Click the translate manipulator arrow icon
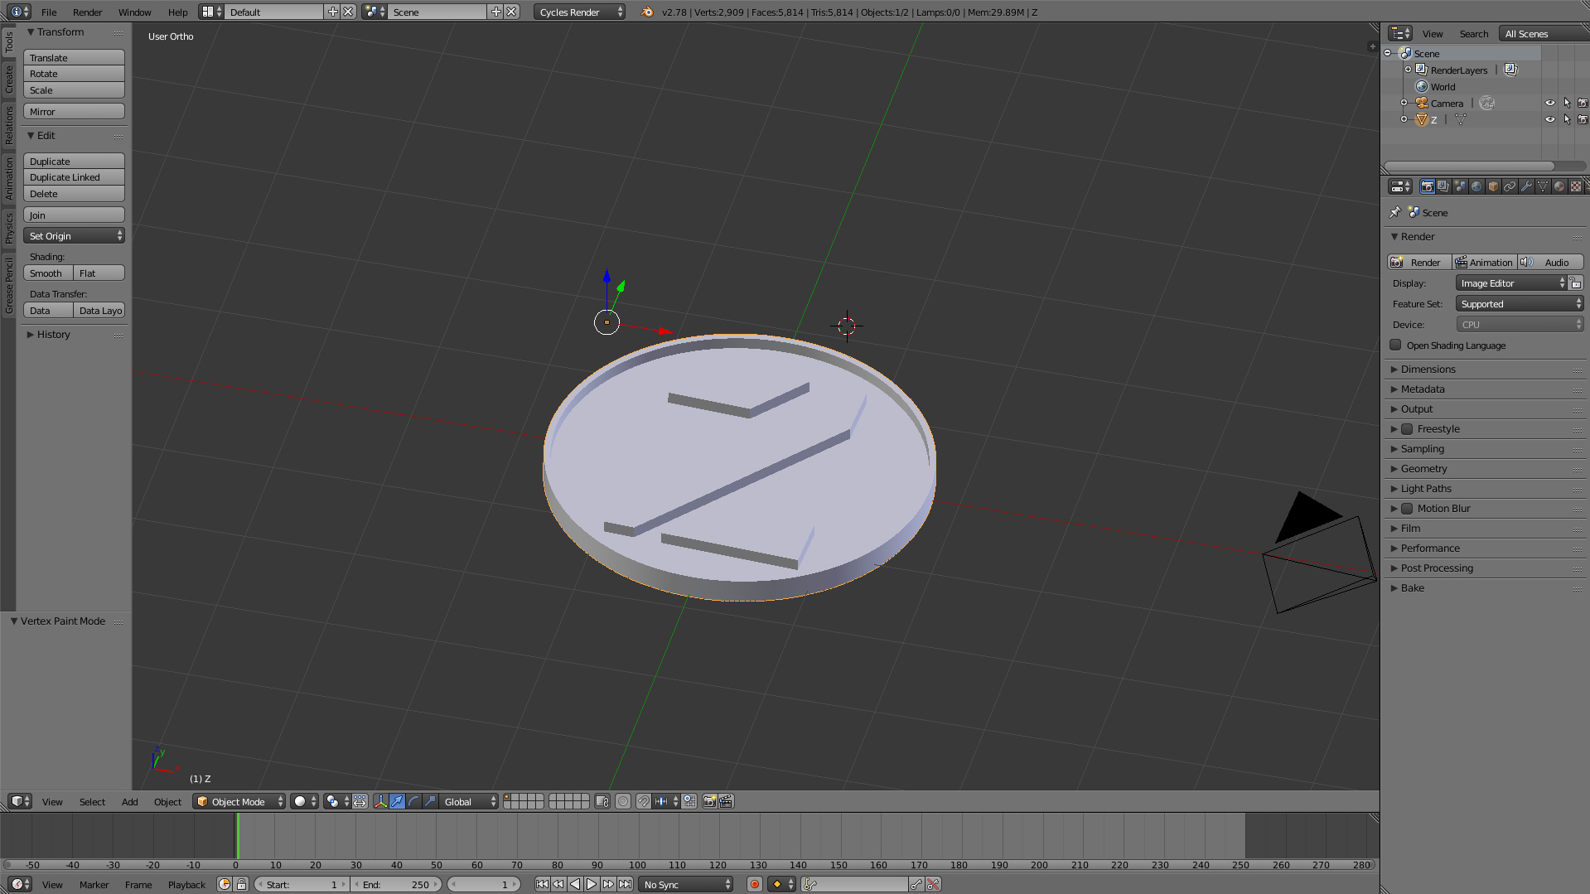Viewport: 1590px width, 894px height. [x=398, y=801]
